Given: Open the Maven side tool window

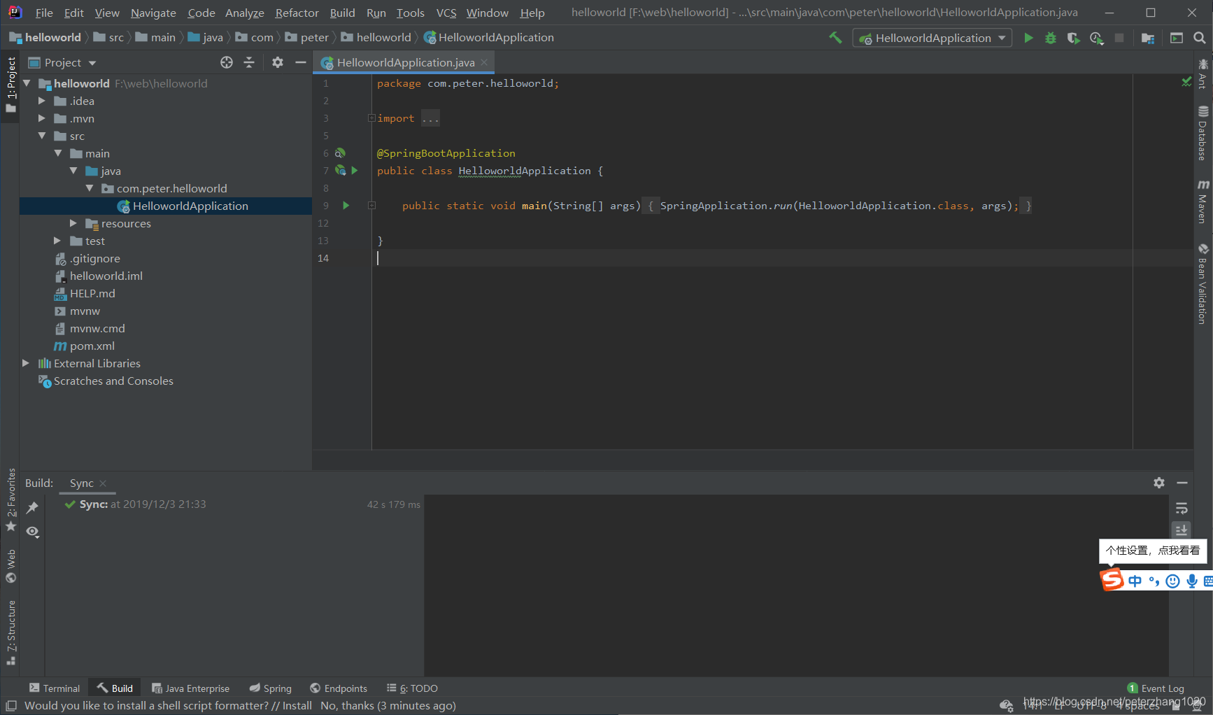Looking at the screenshot, I should [x=1203, y=201].
